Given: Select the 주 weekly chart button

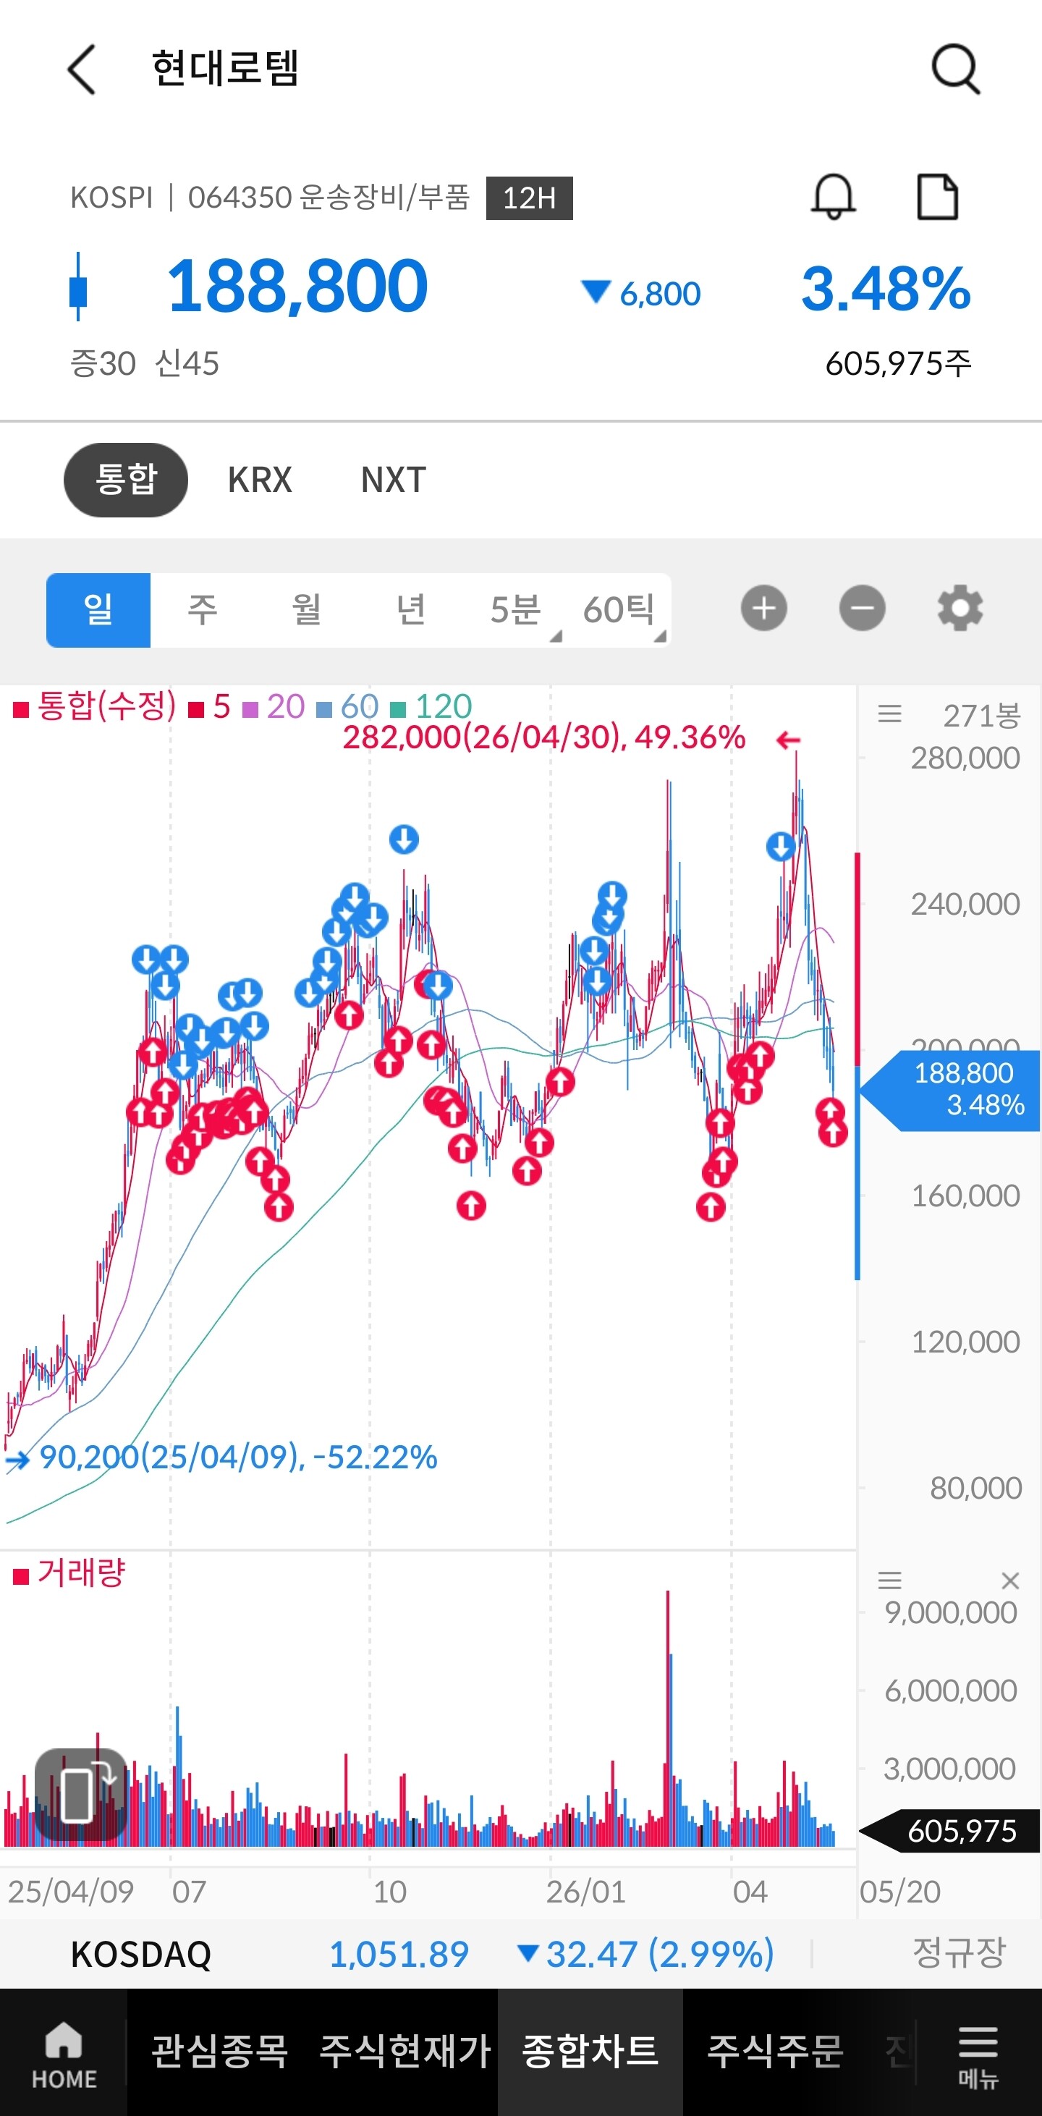Looking at the screenshot, I should [202, 610].
